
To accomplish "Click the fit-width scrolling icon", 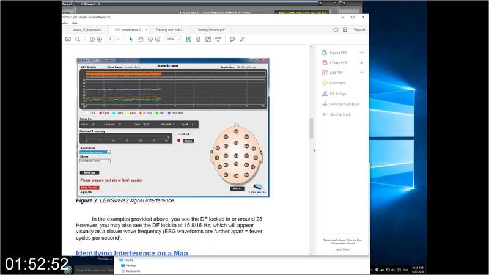I will [x=188, y=39].
